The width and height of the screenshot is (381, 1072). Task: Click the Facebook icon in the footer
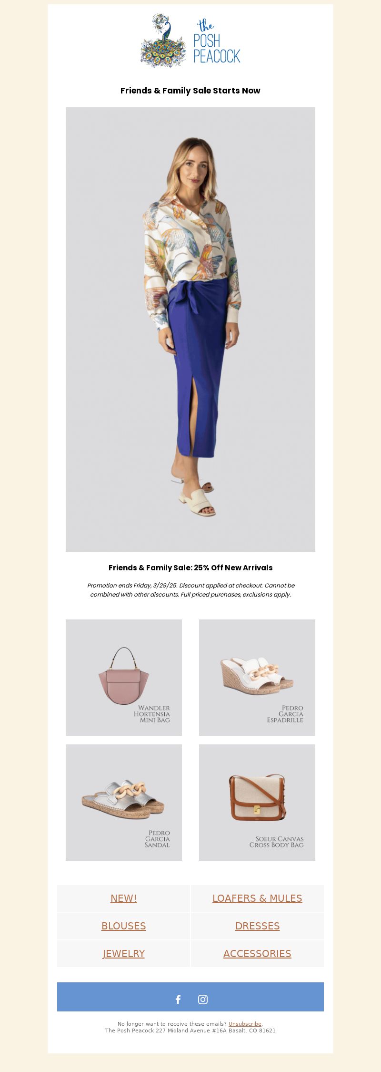178,999
